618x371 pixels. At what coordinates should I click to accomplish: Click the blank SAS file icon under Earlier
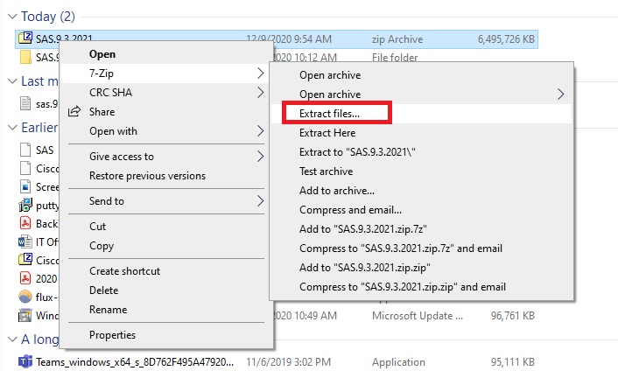(25, 150)
